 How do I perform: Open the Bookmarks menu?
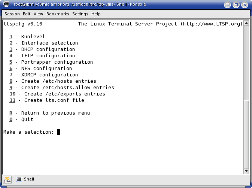click(58, 14)
